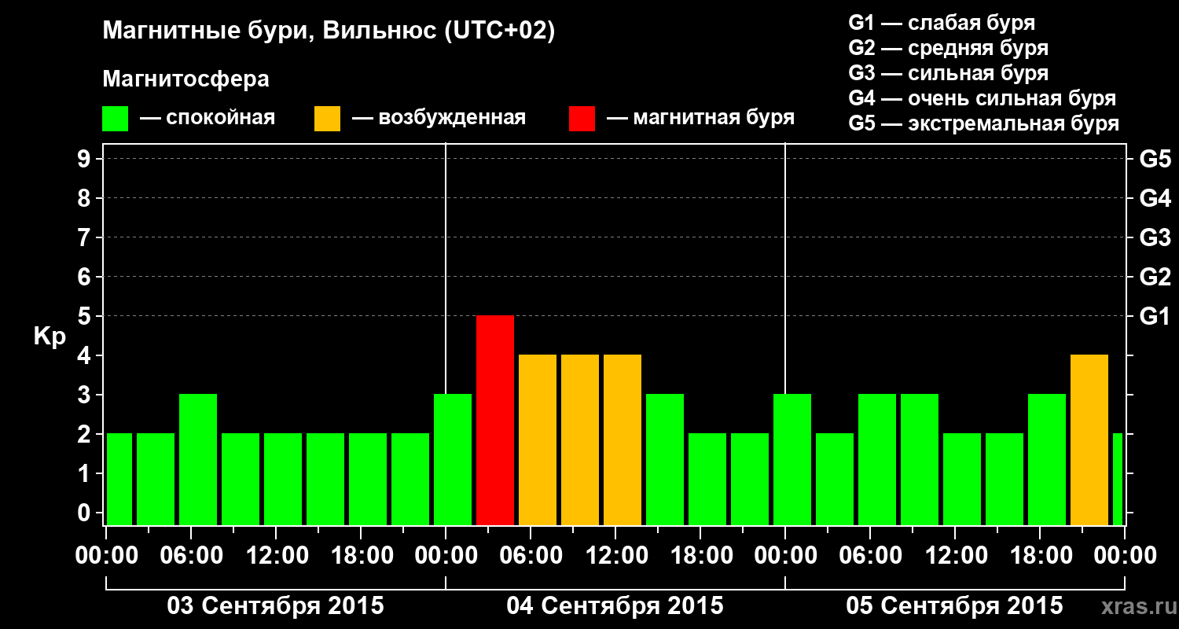This screenshot has width=1179, height=629.
Task: Click the '03 Сентября 2015' date label
Action: tap(276, 606)
